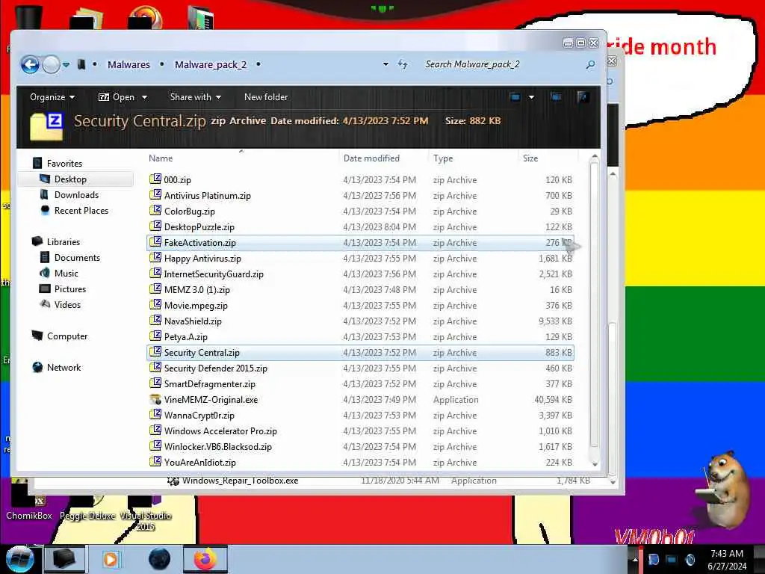Open the Pictures library

pos(70,288)
